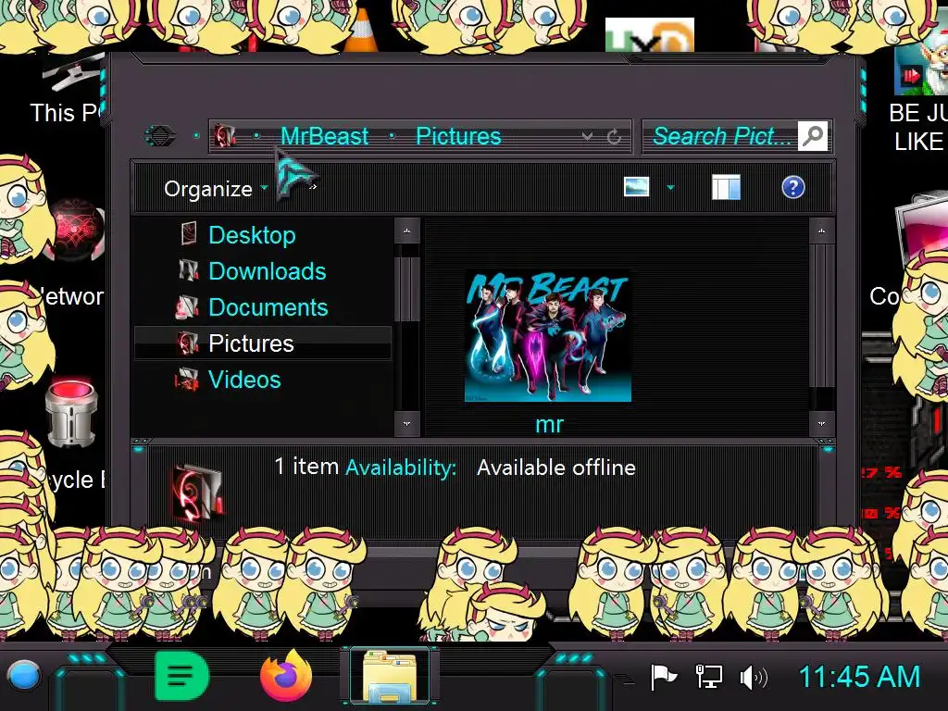Open Desktop in the navigation pane
948x711 pixels.
pos(252,234)
